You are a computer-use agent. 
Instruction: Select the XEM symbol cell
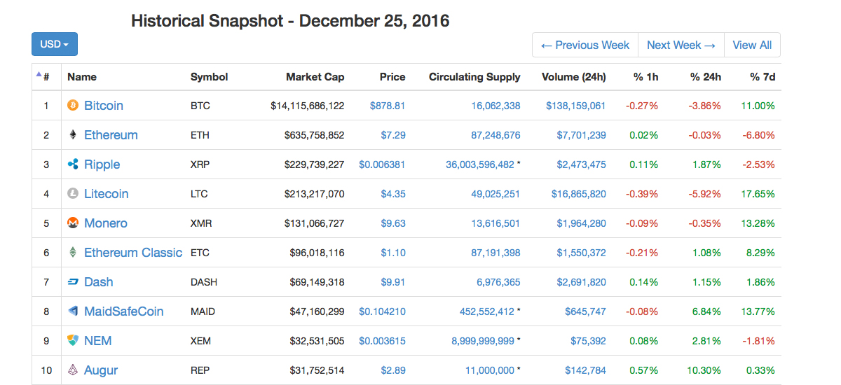point(200,341)
